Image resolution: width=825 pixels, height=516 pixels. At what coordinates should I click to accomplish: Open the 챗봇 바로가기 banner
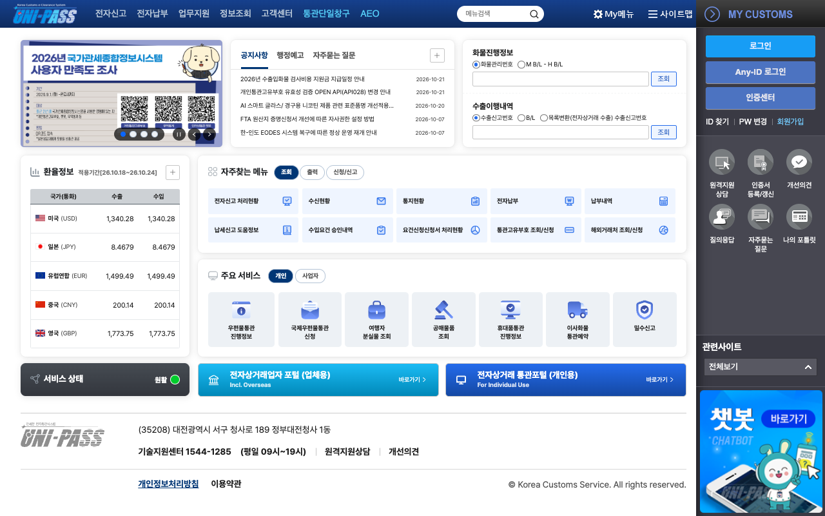(761, 451)
